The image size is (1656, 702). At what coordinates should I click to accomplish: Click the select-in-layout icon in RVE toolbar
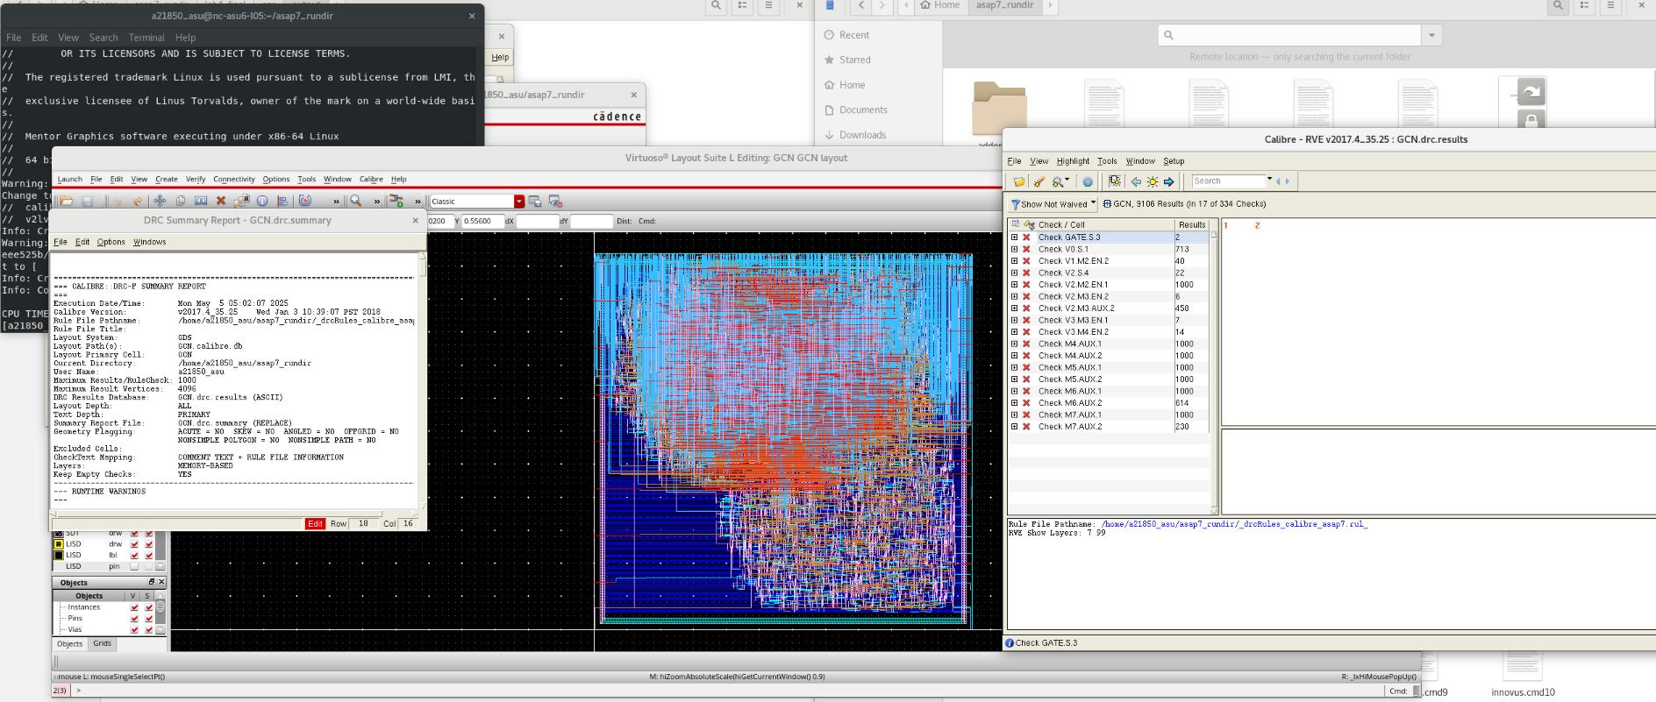[x=1115, y=181]
